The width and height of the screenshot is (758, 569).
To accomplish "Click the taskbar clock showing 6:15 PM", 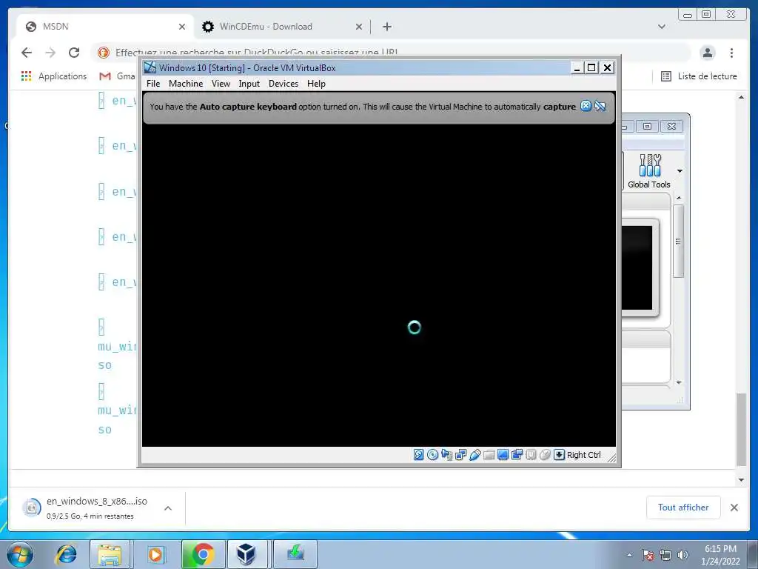I will (720, 555).
